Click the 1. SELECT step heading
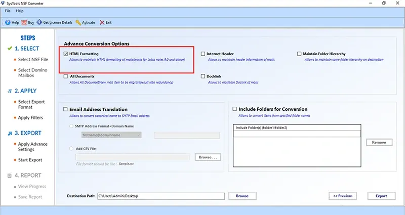Image resolution: width=405 pixels, height=215 pixels. (27, 49)
